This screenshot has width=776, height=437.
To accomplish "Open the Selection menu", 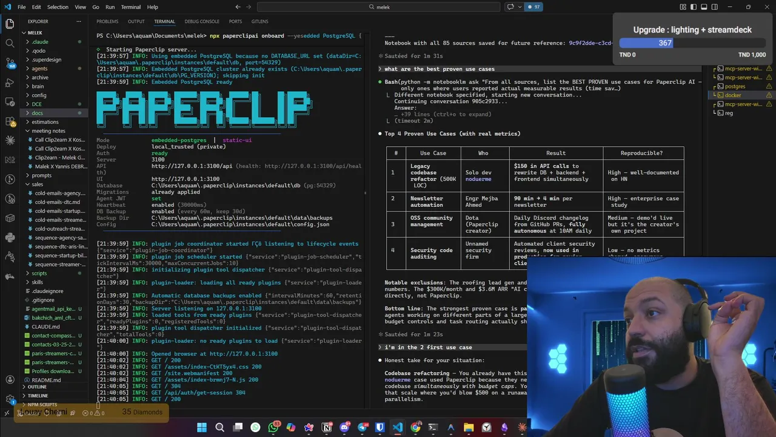I will coord(58,7).
